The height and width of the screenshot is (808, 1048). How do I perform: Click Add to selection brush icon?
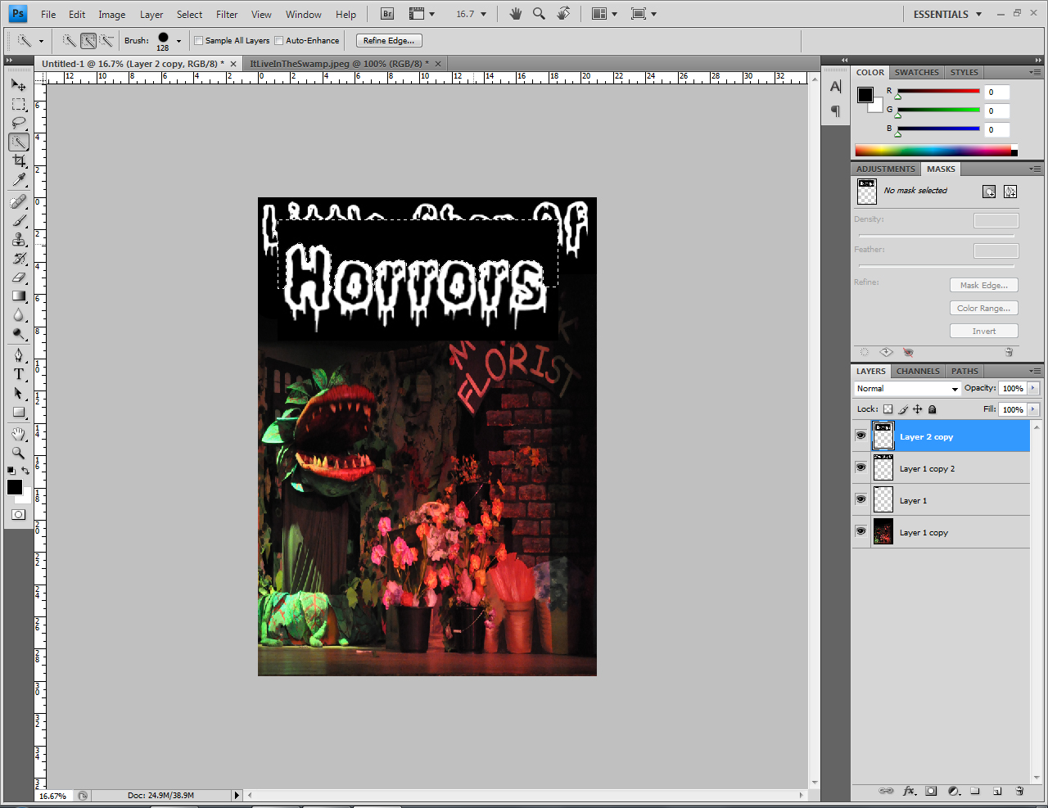tap(88, 40)
